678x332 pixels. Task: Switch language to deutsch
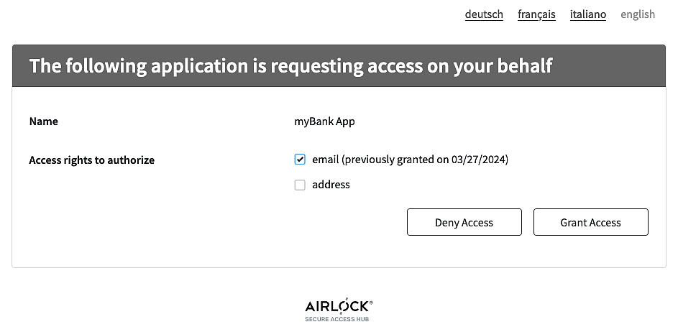484,14
